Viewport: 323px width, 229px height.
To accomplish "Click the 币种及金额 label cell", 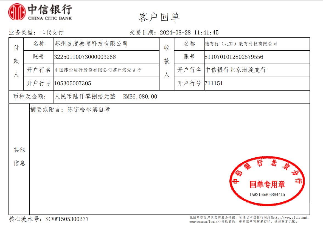I will click(x=31, y=97).
